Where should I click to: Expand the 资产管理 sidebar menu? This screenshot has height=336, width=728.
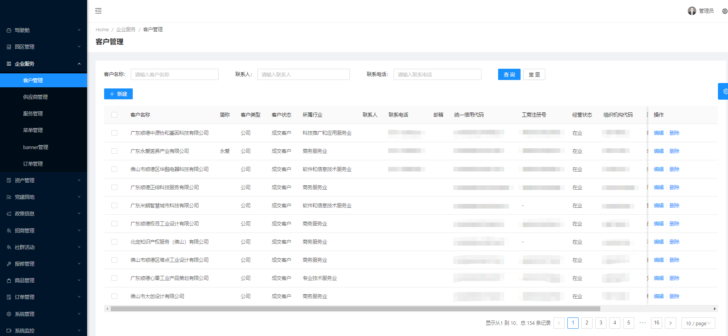43,180
